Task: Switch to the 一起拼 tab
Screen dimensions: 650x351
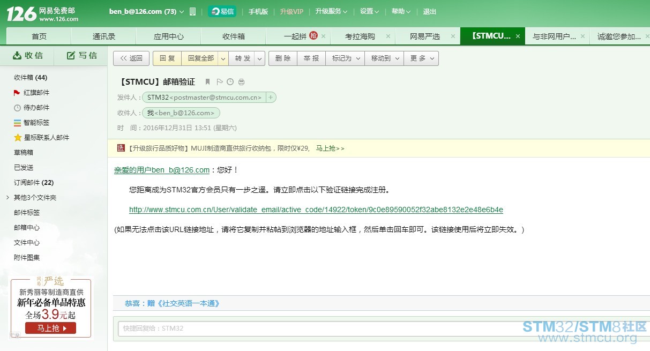Action: pos(295,36)
